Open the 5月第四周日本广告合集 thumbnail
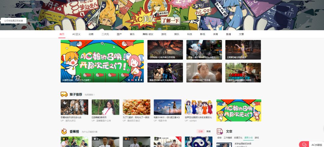This screenshot has height=147, width=324. pyautogui.click(x=204, y=73)
